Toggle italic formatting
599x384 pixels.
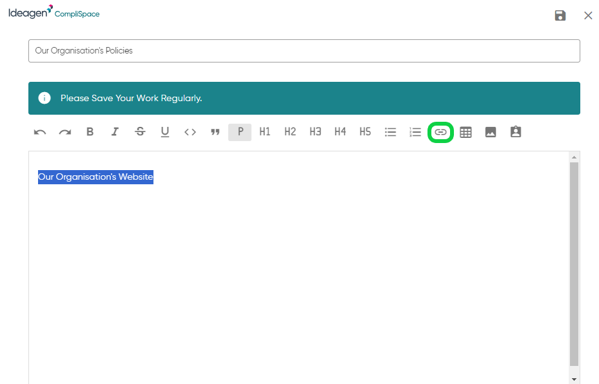pyautogui.click(x=115, y=131)
